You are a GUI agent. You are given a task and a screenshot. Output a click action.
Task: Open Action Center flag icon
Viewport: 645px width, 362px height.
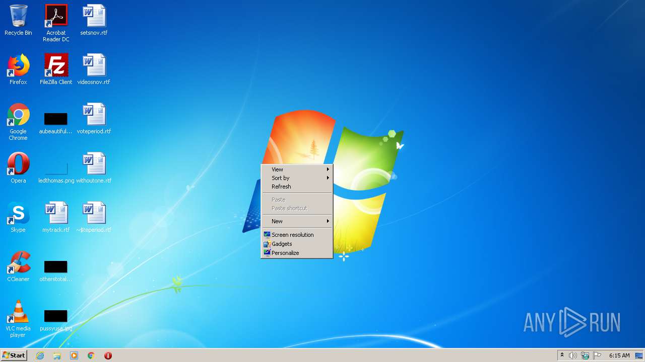click(597, 355)
